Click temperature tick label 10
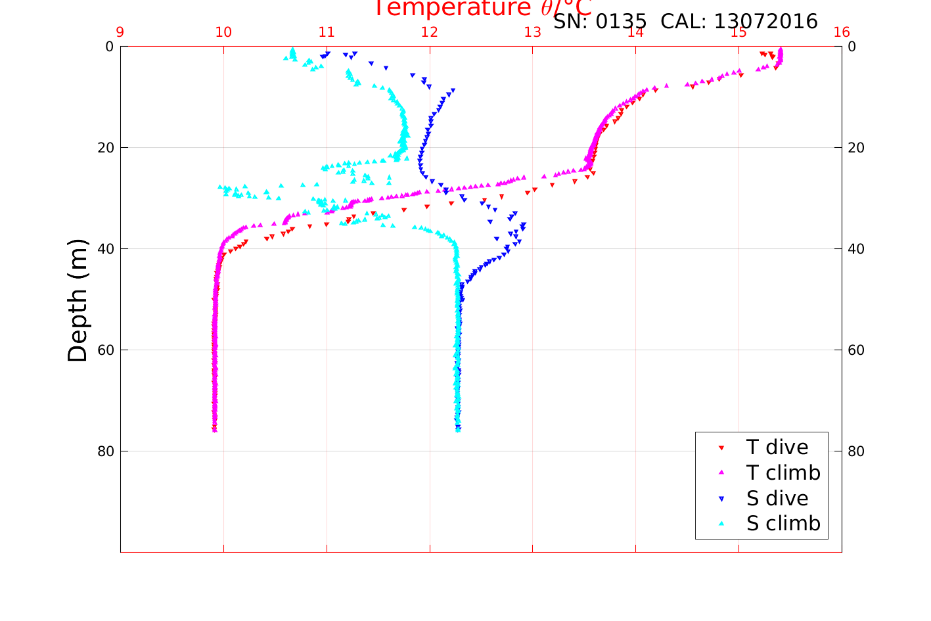The image size is (931, 621). click(x=223, y=32)
